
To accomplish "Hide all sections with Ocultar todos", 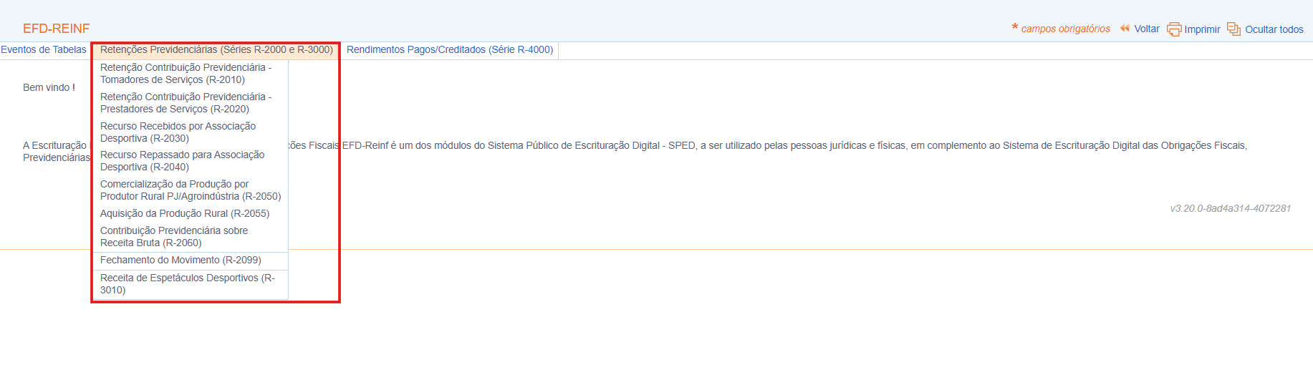I will pyautogui.click(x=1274, y=29).
